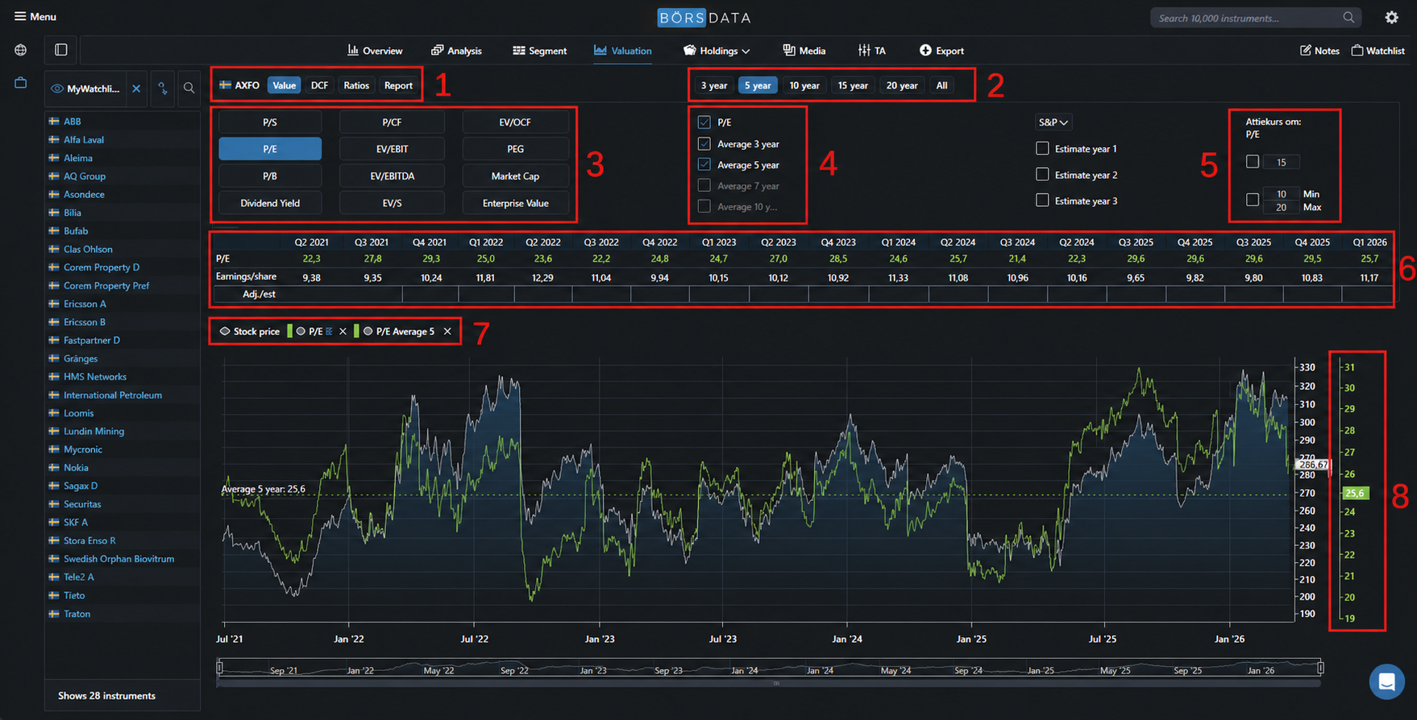This screenshot has width=1417, height=720.
Task: Open the chat support bubble
Action: (x=1386, y=682)
